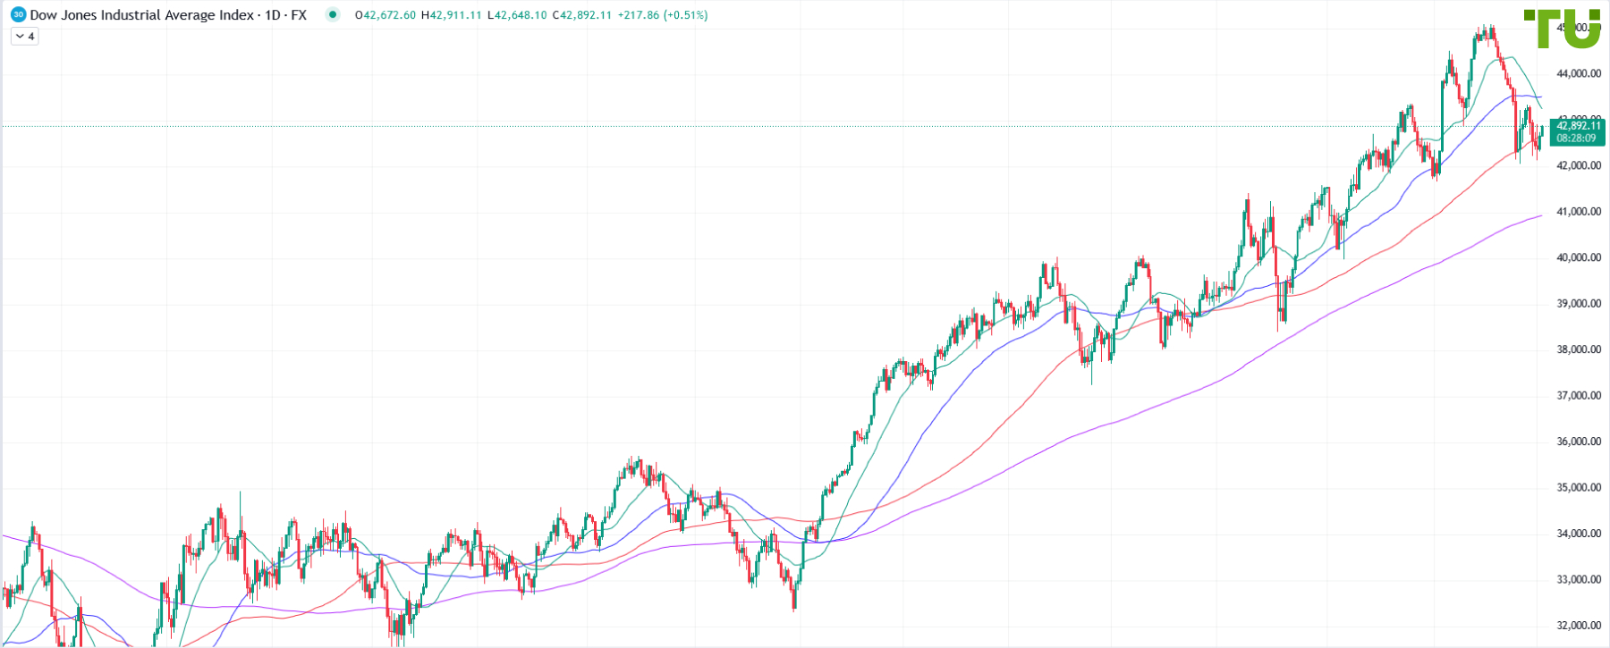Screen dimensions: 1610x648
Task: Click the low value L42,648.10
Action: pos(517,15)
